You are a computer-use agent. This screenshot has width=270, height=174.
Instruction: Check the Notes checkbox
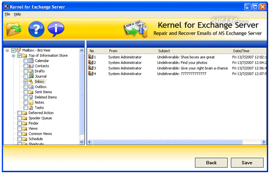[x=26, y=102]
